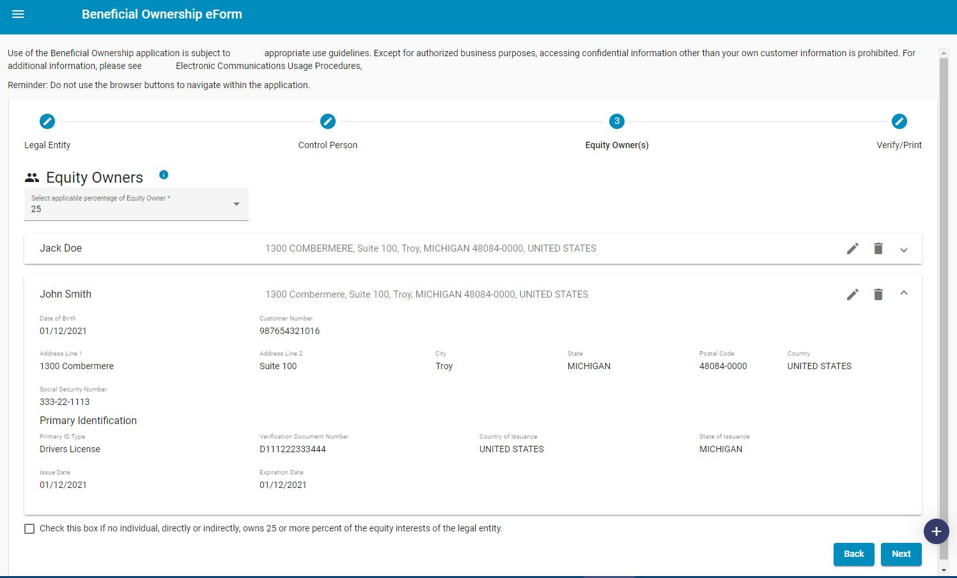This screenshot has height=578, width=957.
Task: Click the page scrollbar down arrow
Action: [944, 570]
